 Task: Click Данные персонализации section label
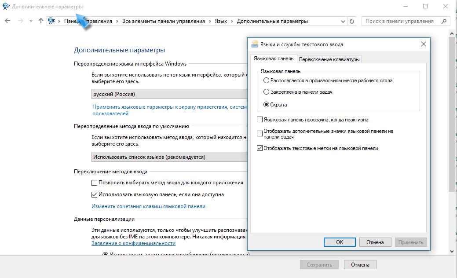[104, 219]
